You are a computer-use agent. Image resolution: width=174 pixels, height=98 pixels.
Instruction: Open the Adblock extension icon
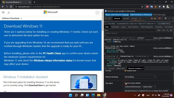(147, 7)
